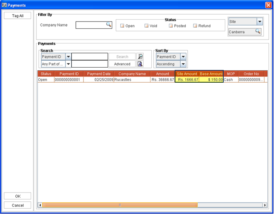Click the scrollbar left arrow
Image resolution: width=275 pixels, height=216 pixels.
(x=40, y=205)
